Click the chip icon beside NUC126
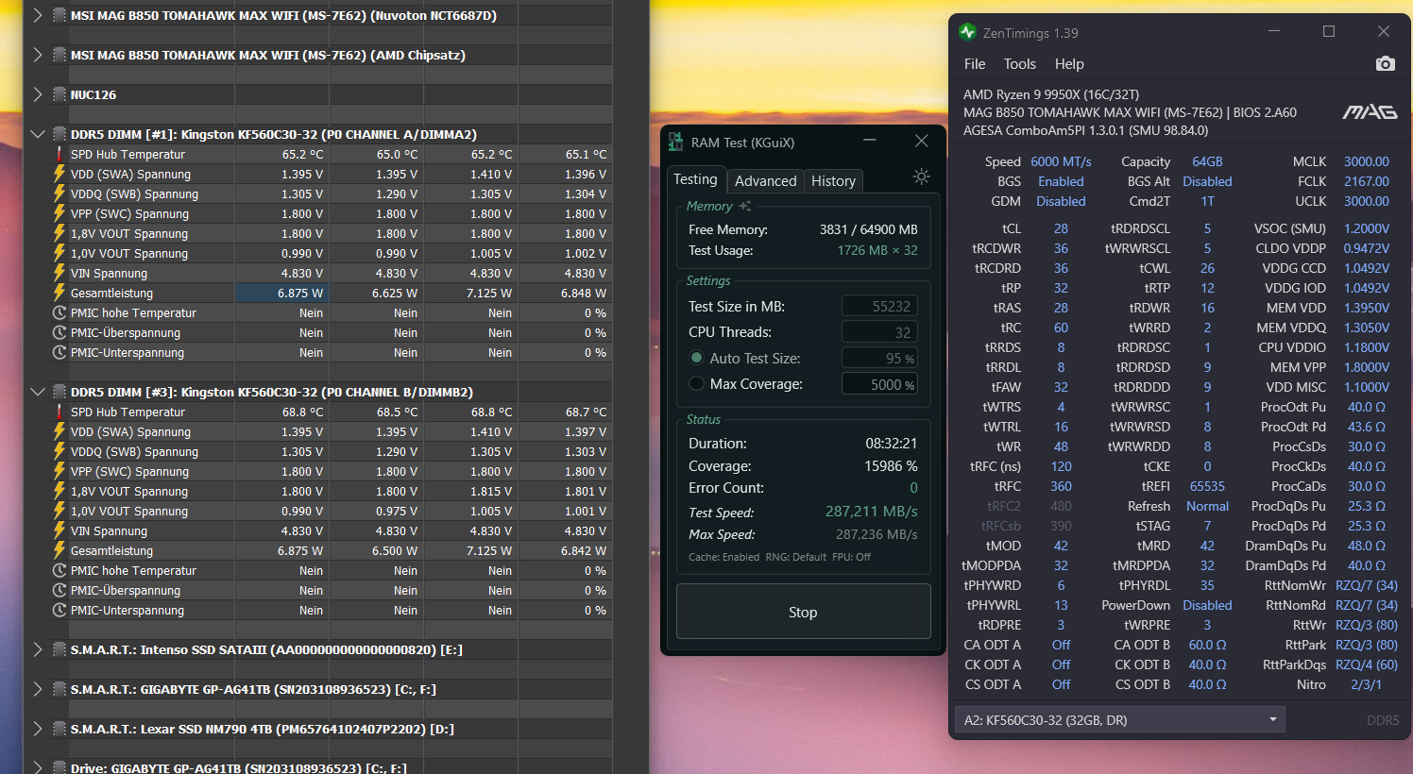This screenshot has height=774, width=1413. point(59,94)
